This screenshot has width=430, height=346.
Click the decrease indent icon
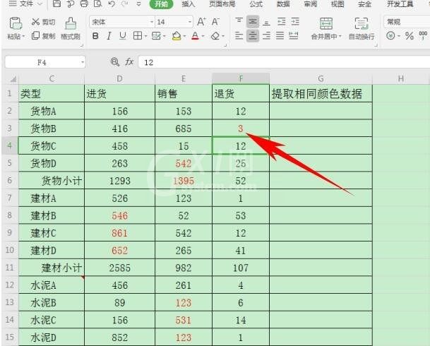point(281,21)
